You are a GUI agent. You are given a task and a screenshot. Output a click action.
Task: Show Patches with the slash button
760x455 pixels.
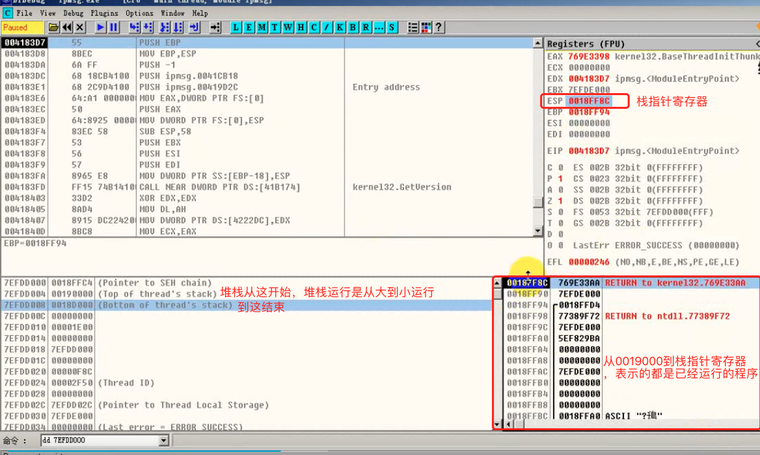point(327,27)
